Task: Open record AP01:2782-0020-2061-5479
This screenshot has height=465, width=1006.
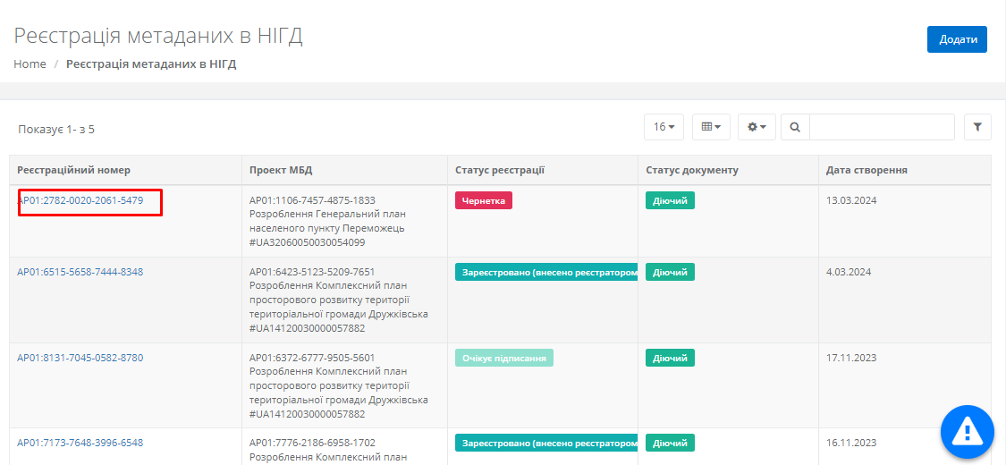Action: 80,200
